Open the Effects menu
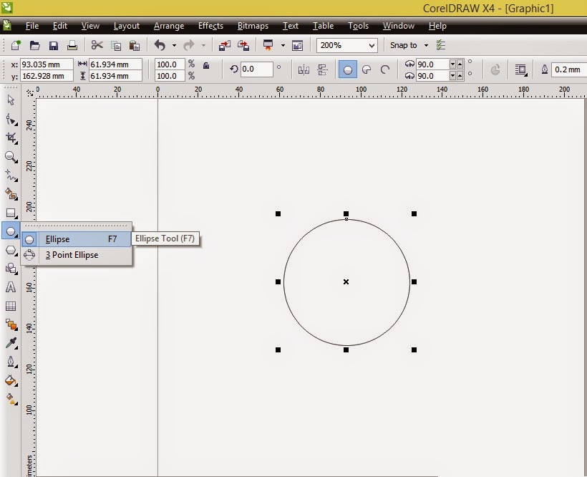The width and height of the screenshot is (587, 477). point(210,26)
